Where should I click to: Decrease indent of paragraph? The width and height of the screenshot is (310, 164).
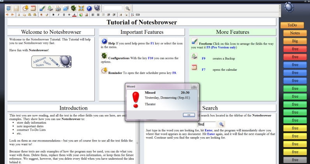(108, 15)
